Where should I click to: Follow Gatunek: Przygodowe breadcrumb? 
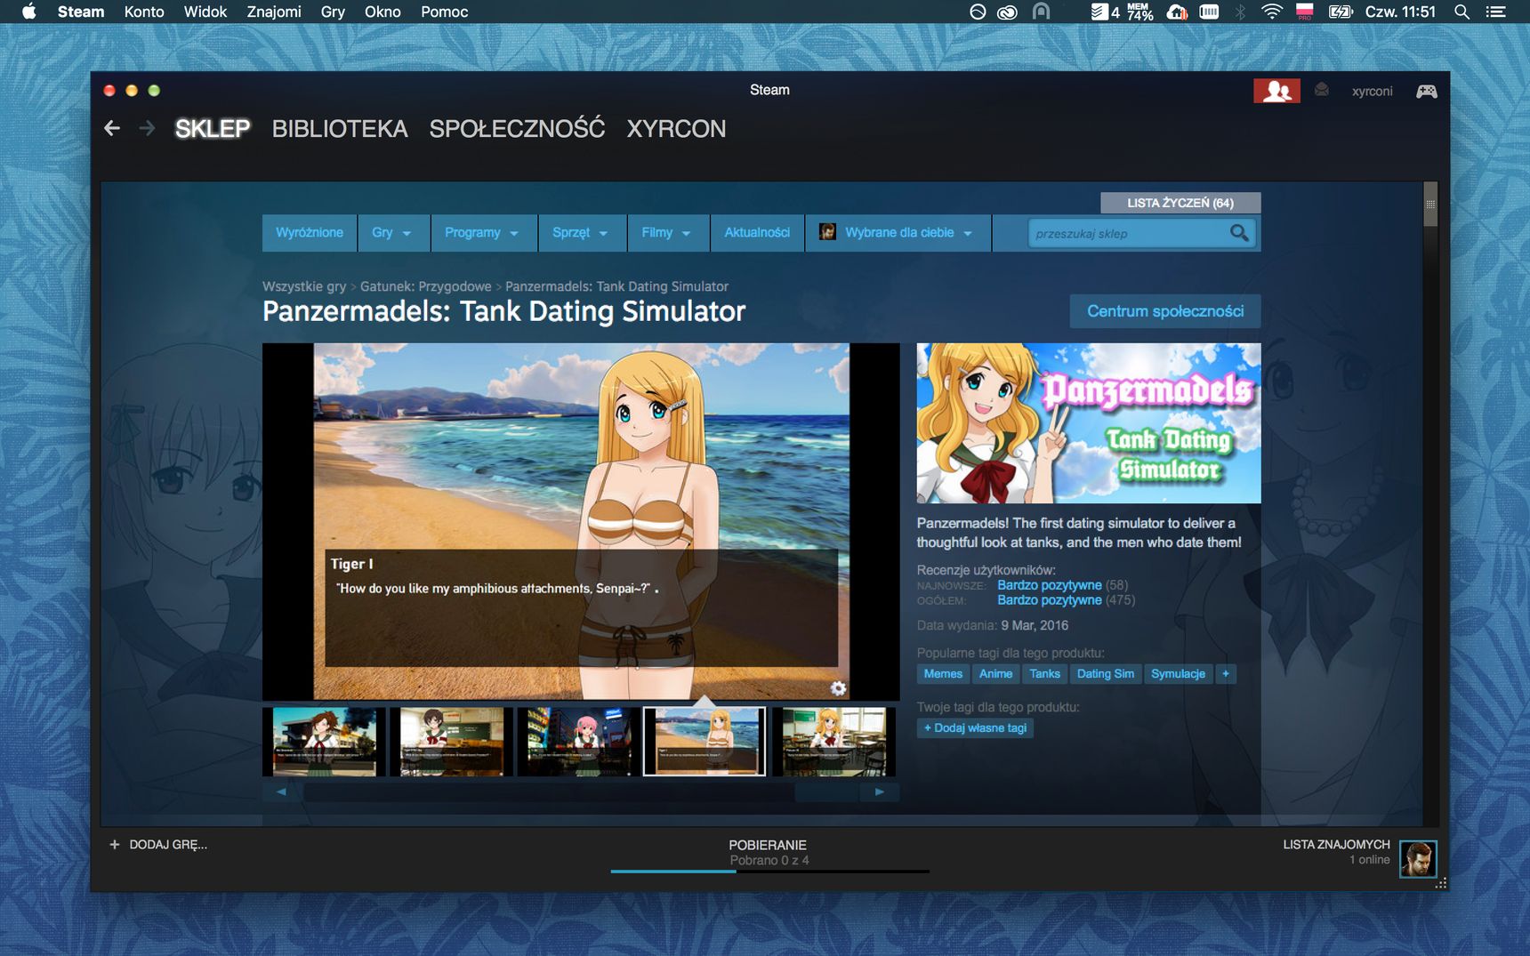426,286
